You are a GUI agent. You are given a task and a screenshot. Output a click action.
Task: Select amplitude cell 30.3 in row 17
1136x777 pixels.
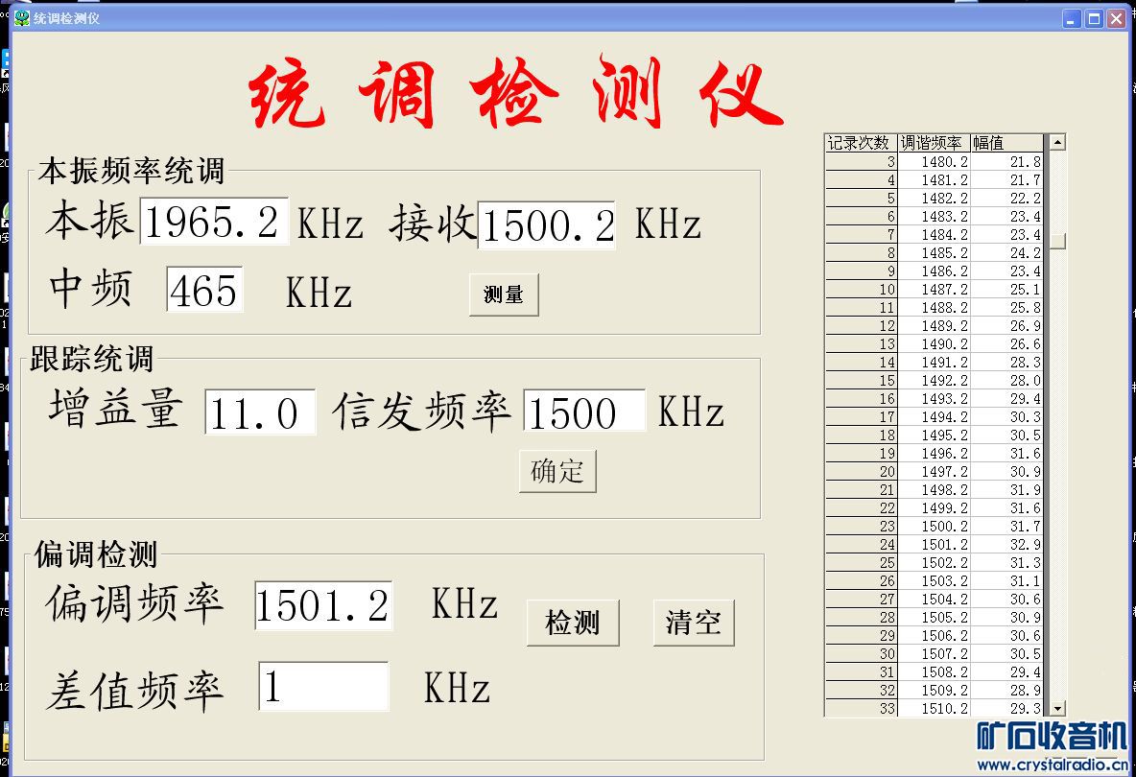1006,417
